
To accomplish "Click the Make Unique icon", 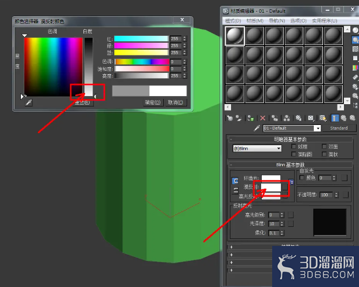I will pyautogui.click(x=287, y=118).
